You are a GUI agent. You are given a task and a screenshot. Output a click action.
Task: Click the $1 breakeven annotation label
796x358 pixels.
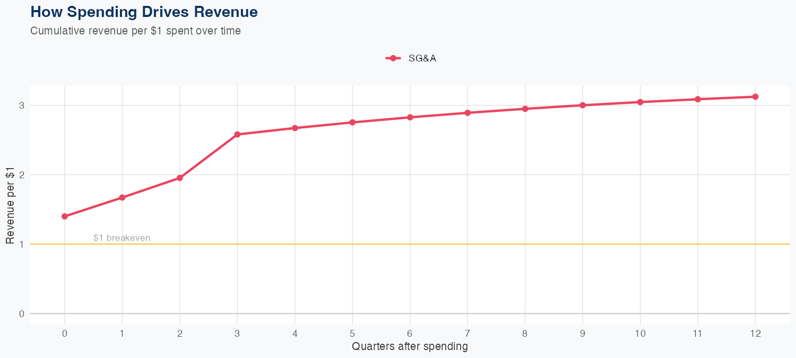click(x=122, y=238)
